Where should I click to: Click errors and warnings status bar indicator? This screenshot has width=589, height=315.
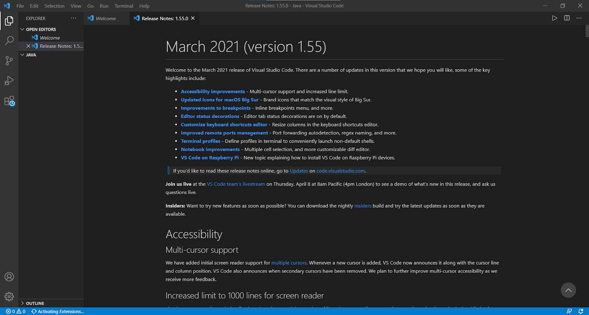16,311
